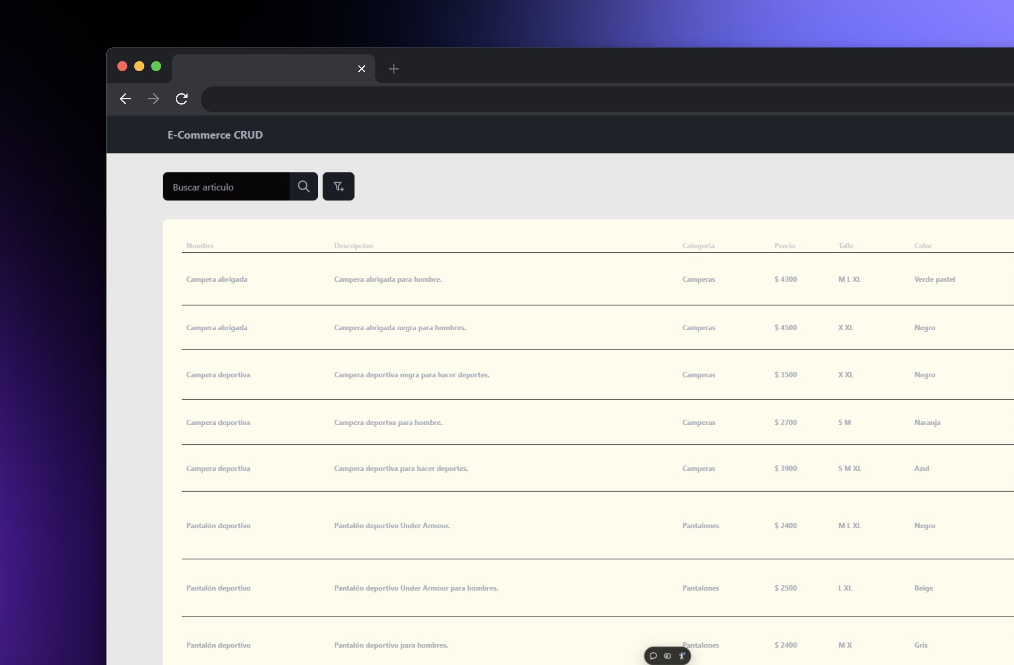Click the video play icon in floating toolbar

(668, 656)
